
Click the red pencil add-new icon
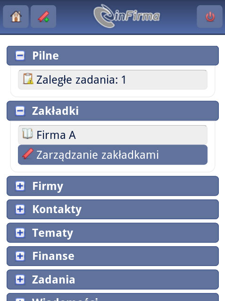pyautogui.click(x=43, y=17)
